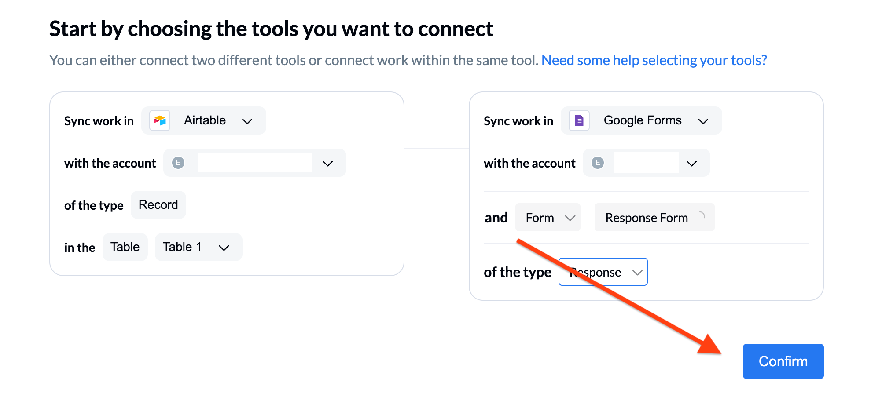Click the Confirm button
The image size is (882, 408).
click(x=783, y=361)
